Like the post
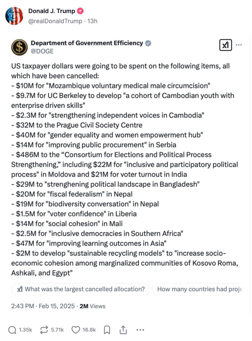252x341 pixels. pos(75,329)
